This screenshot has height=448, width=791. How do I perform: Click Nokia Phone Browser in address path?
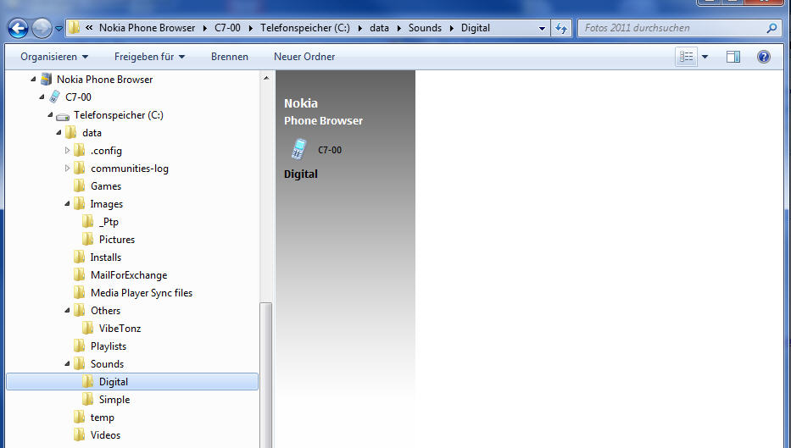[x=147, y=28]
